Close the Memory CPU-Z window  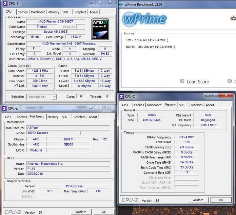tap(226, 95)
